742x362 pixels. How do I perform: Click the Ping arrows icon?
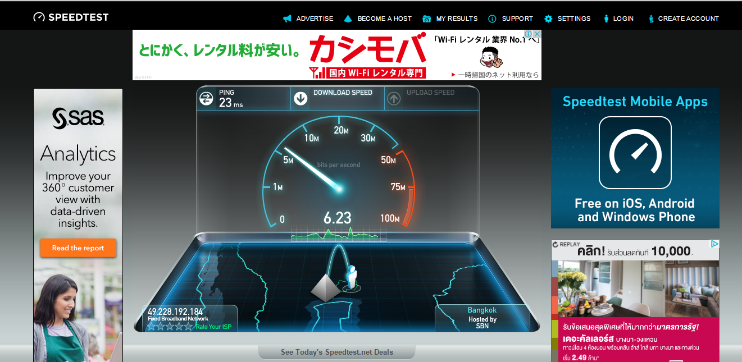[206, 98]
